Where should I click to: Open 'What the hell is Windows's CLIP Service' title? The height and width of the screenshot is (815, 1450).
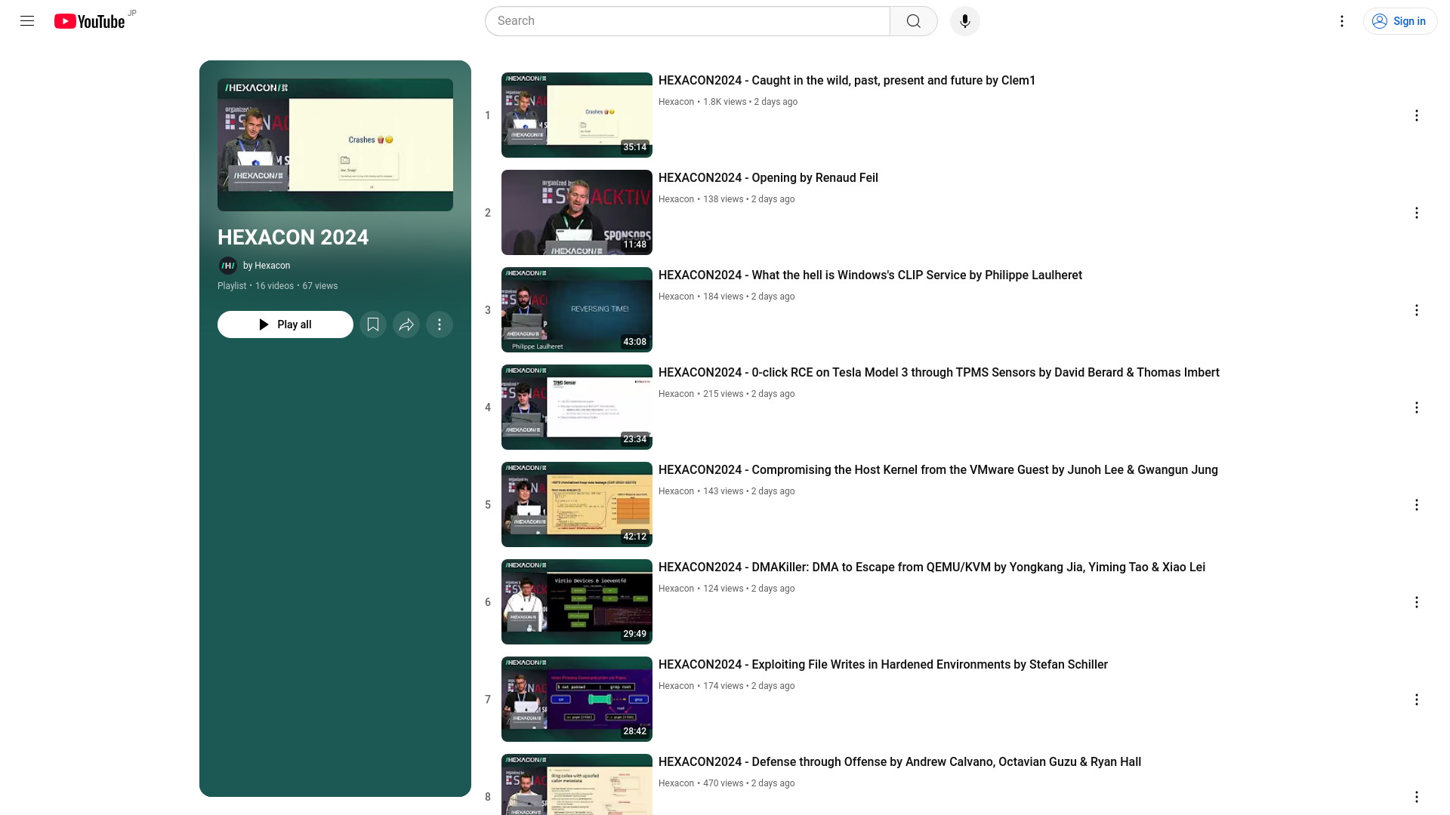tap(870, 275)
